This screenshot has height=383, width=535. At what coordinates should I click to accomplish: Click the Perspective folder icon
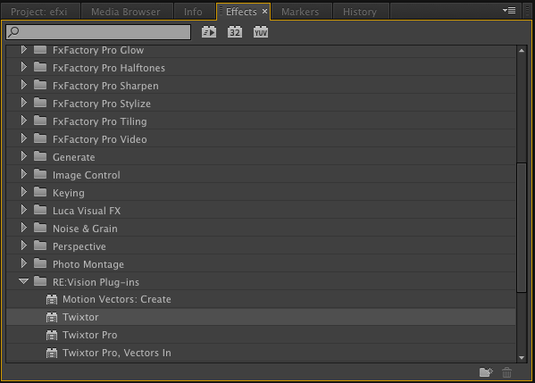click(x=40, y=246)
